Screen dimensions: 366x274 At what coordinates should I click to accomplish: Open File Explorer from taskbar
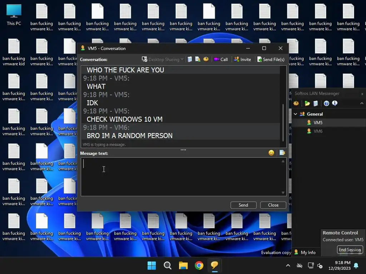click(183, 265)
